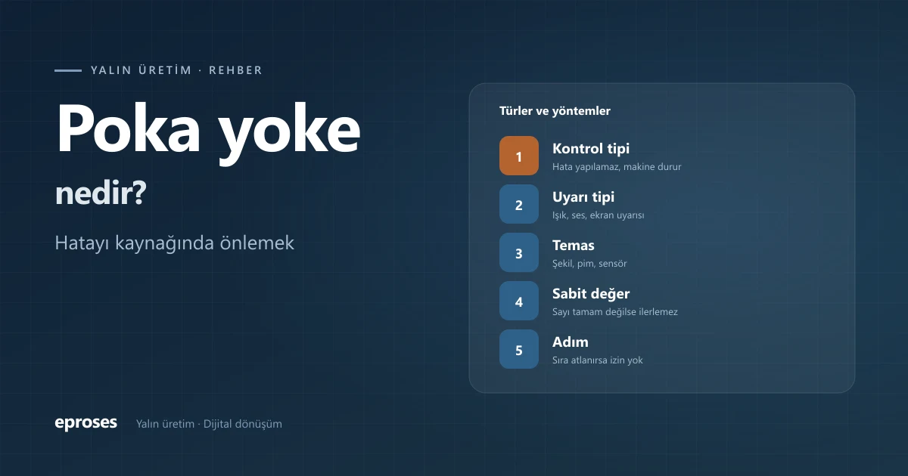Click 'Hatayı kaynağında önlemek' tagline
Image resolution: width=908 pixels, height=476 pixels.
click(175, 244)
